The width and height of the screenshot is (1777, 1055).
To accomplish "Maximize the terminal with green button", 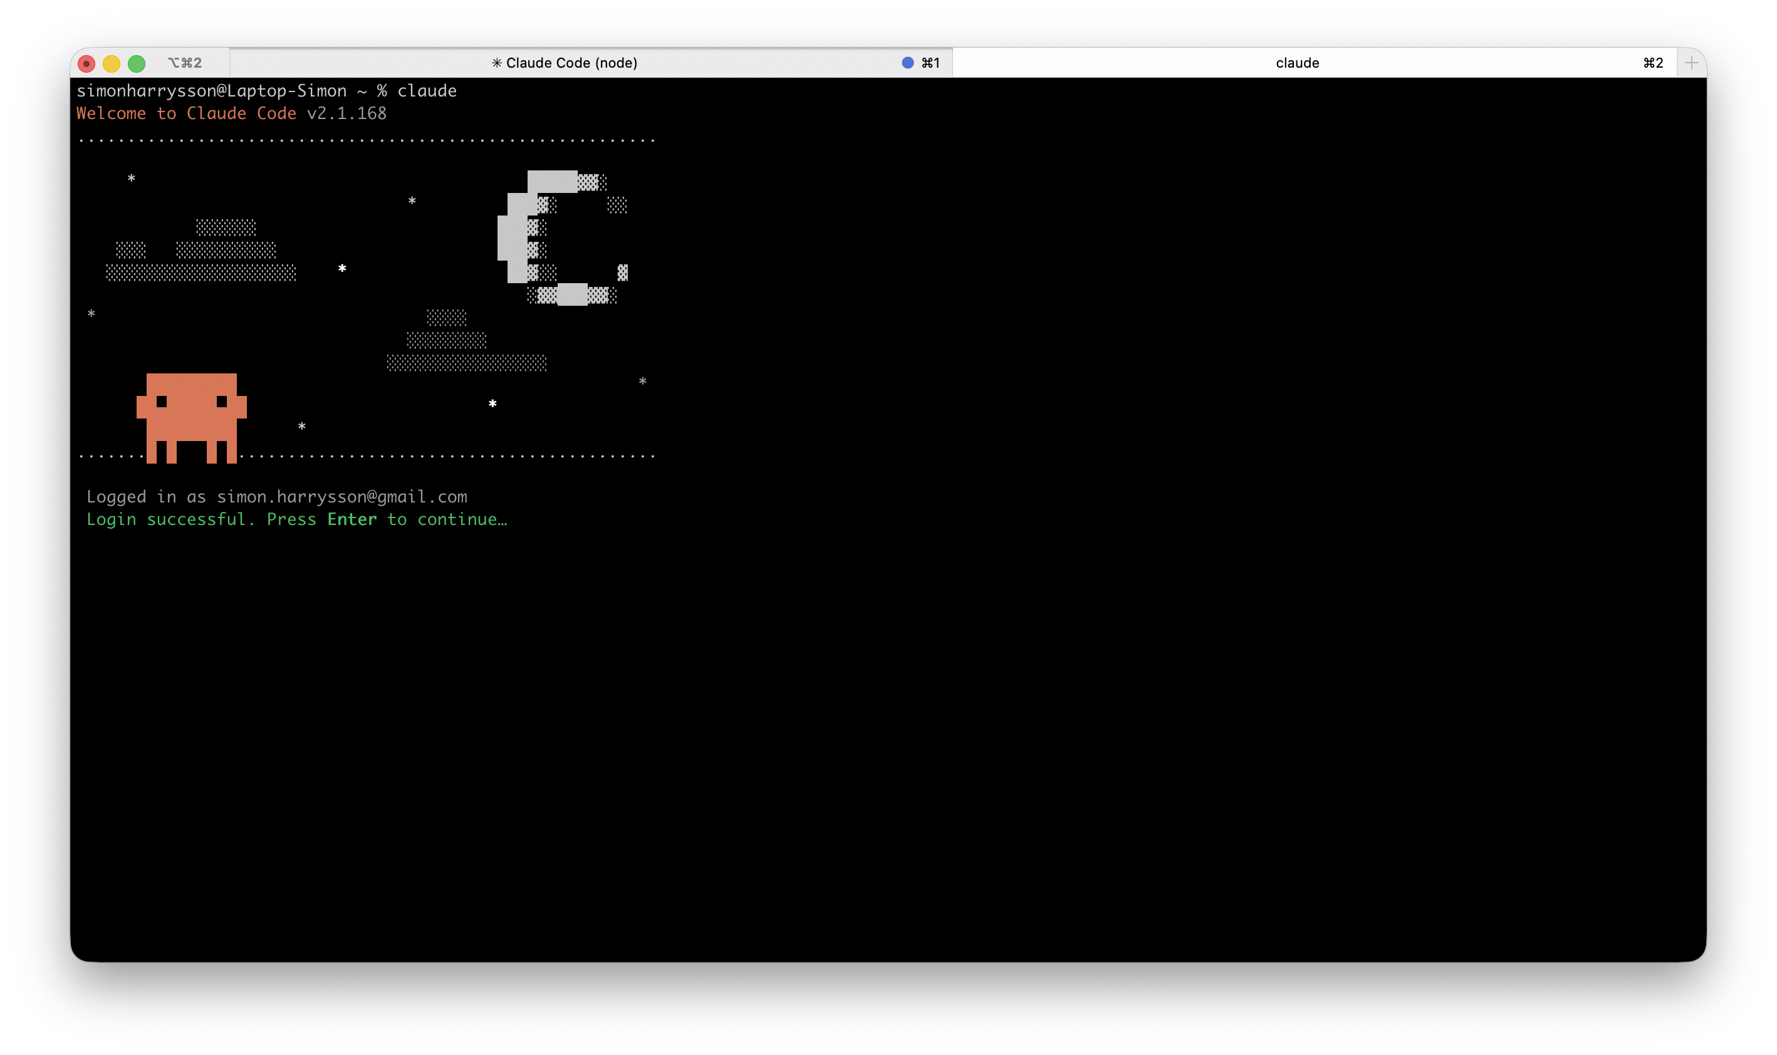I will tap(137, 64).
